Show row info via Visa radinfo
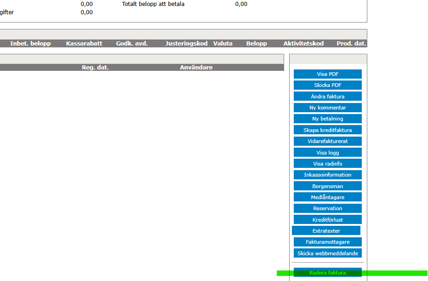The height and width of the screenshot is (281, 428). pos(327,164)
